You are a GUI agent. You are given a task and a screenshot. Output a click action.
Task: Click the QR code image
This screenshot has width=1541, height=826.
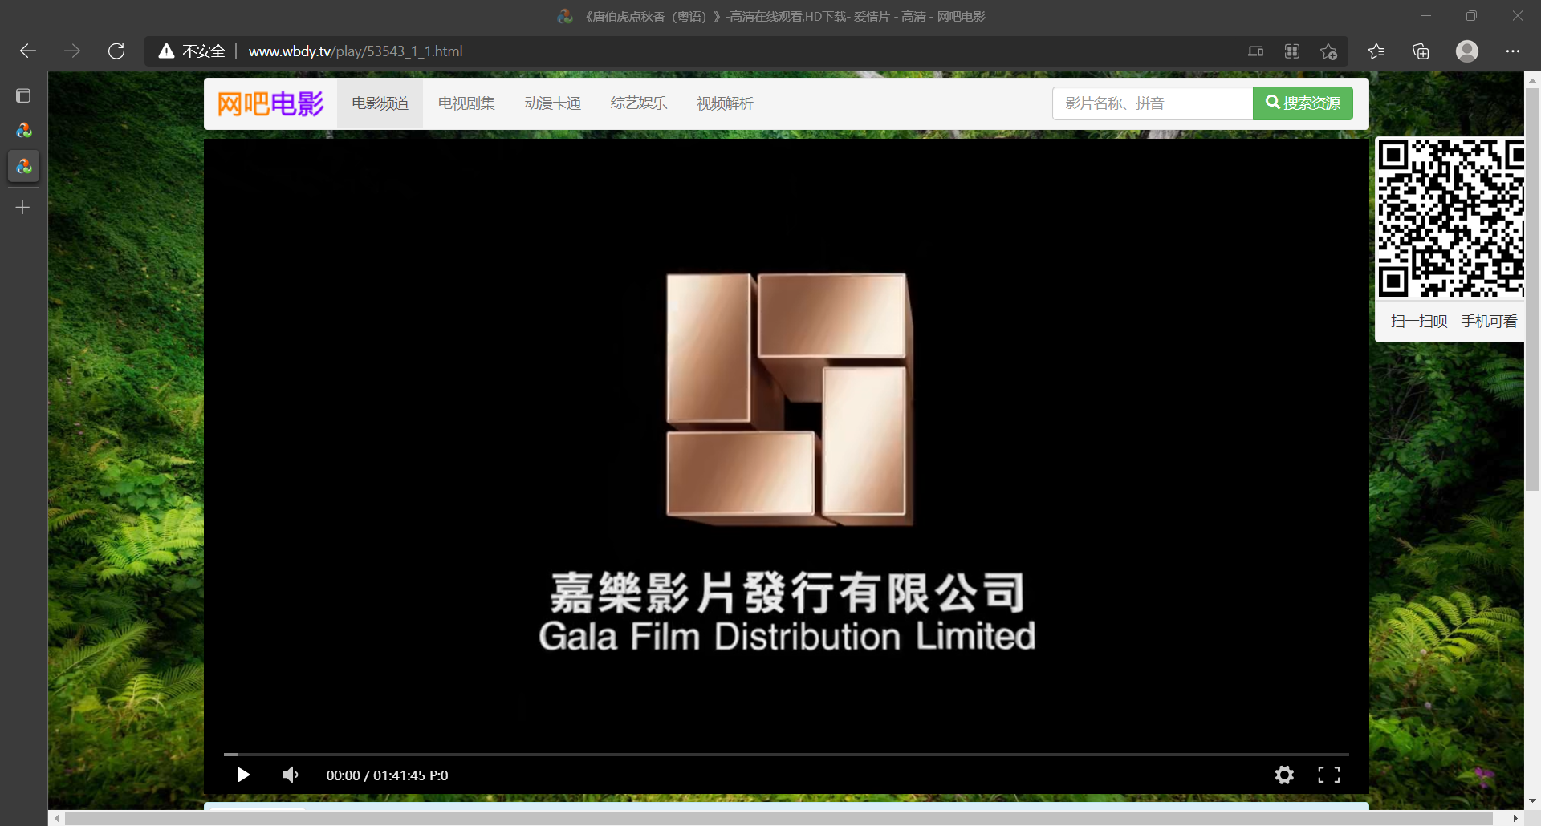click(1450, 218)
